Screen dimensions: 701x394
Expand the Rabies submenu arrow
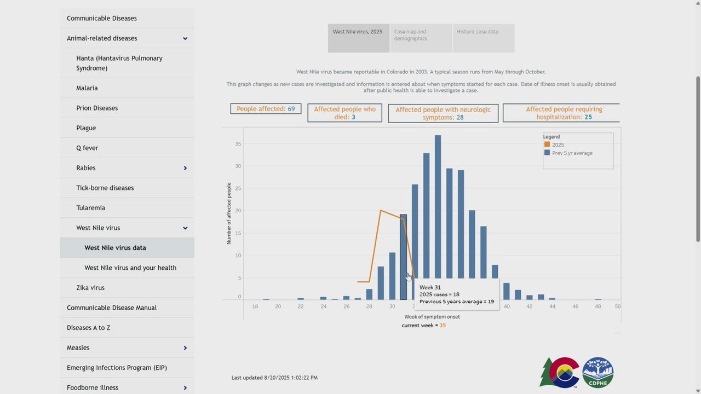click(x=185, y=168)
